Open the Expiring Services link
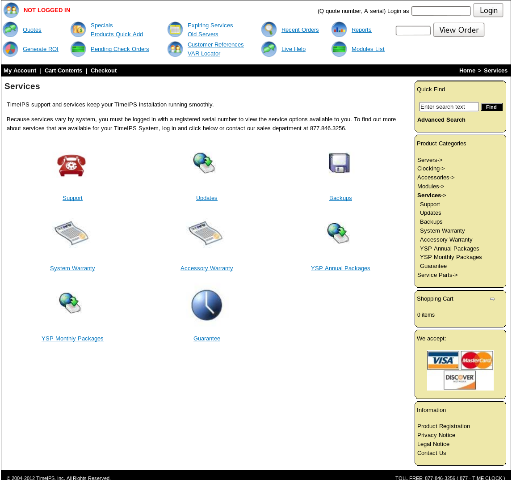Image resolution: width=512 pixels, height=480 pixels. 210,25
